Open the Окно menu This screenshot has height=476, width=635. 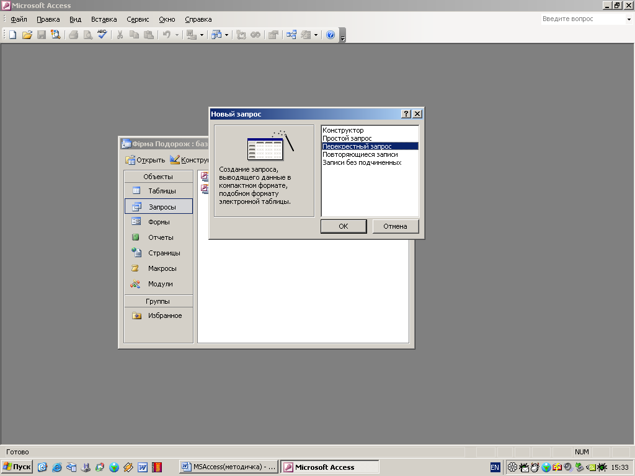[x=167, y=19]
